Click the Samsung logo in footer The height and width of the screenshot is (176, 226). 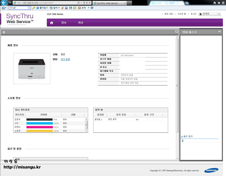pos(211,170)
